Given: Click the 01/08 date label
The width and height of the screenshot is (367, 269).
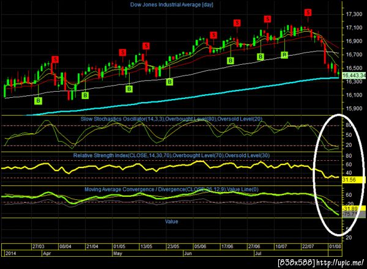Looking at the screenshot, I should point(335,246).
